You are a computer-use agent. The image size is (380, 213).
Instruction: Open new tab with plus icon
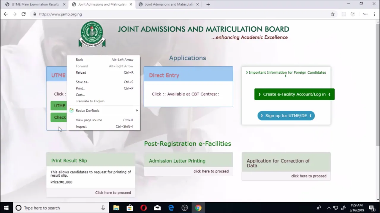(x=208, y=4)
